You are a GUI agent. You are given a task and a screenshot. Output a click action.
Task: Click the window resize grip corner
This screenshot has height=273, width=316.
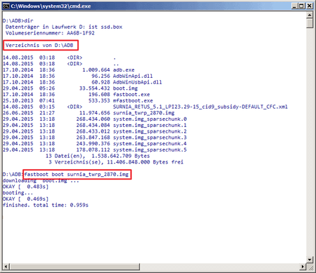click(310, 267)
